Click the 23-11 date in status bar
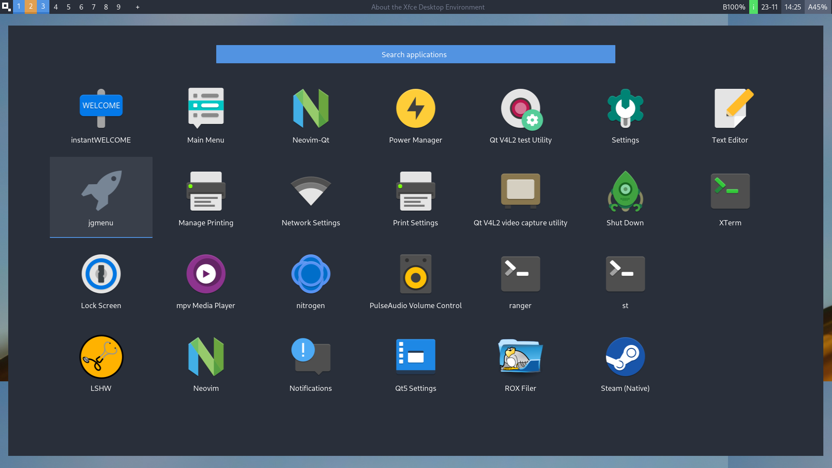 [x=769, y=7]
